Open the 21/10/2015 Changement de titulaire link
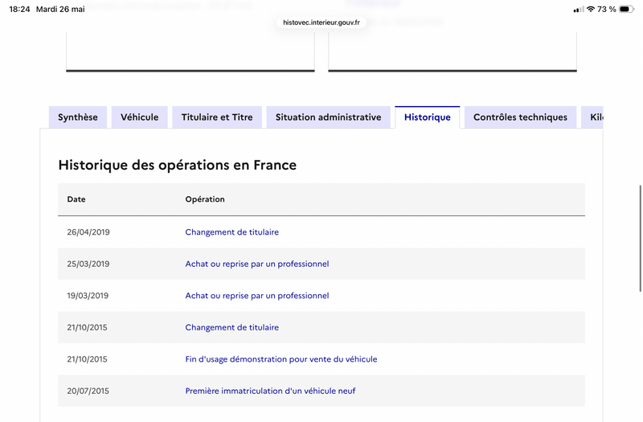The height and width of the screenshot is (422, 643). coord(231,328)
